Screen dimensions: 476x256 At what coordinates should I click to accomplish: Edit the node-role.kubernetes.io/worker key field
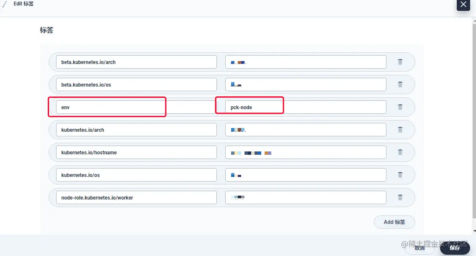coord(136,197)
